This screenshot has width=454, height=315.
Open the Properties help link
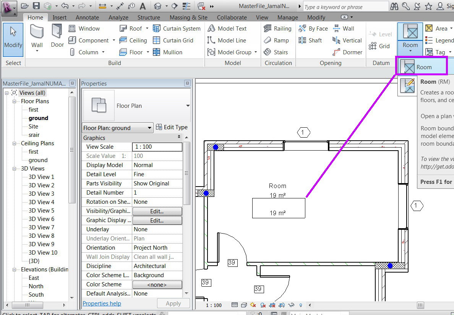point(102,303)
